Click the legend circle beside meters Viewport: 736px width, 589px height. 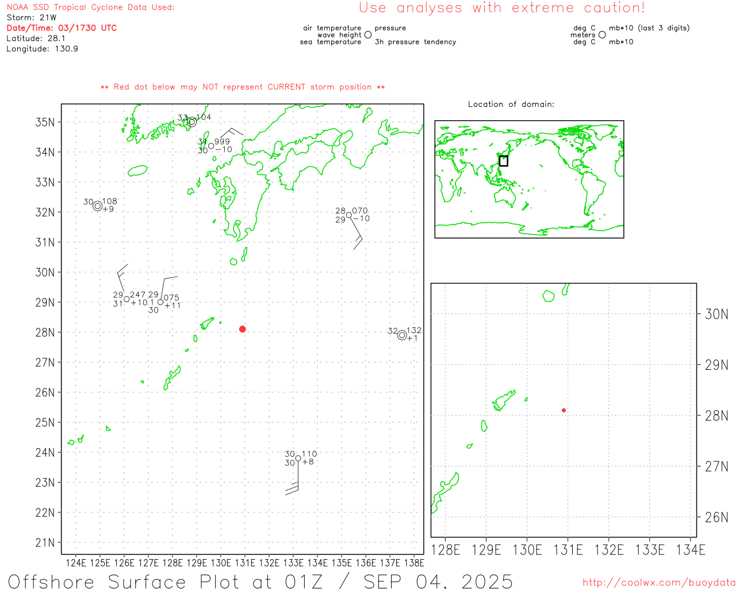tap(602, 35)
